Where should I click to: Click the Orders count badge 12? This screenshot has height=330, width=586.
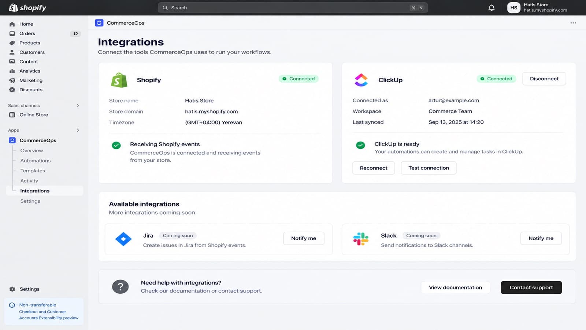pyautogui.click(x=75, y=34)
